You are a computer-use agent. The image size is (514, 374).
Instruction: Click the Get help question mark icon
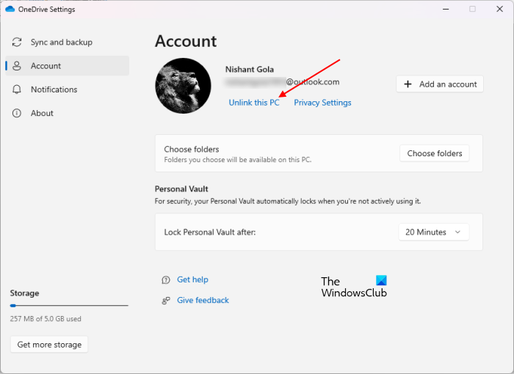[x=166, y=280]
